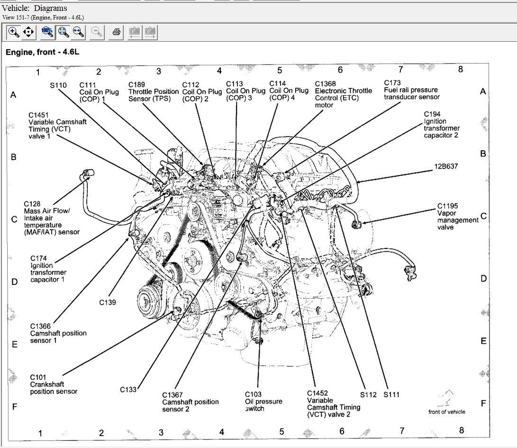Select the zoom in magnifier tool
The height and width of the screenshot is (448, 517).
[14, 32]
